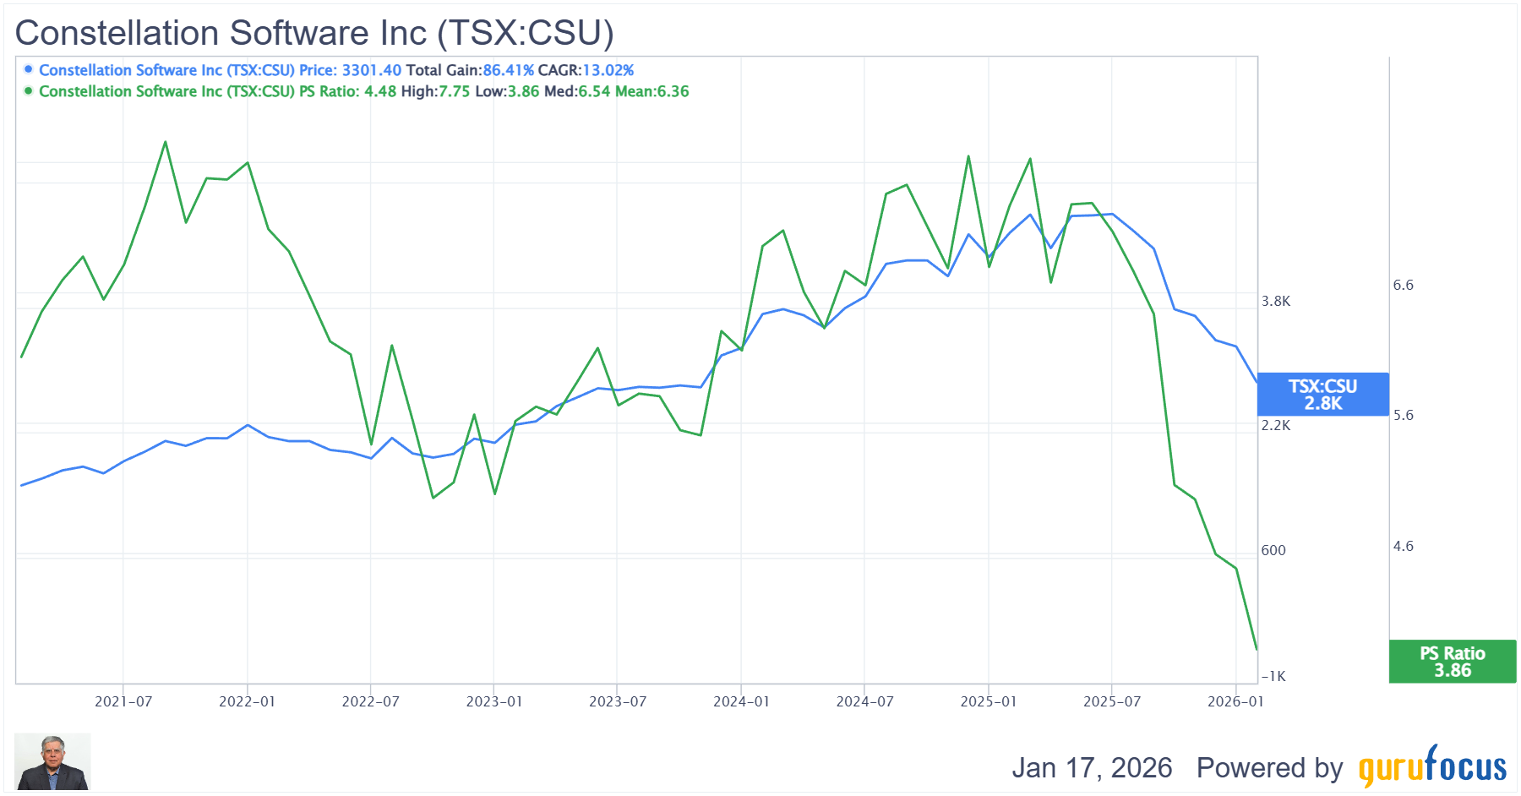Select the 2025-07 x-axis label
This screenshot has height=796, width=1521.
point(1112,701)
